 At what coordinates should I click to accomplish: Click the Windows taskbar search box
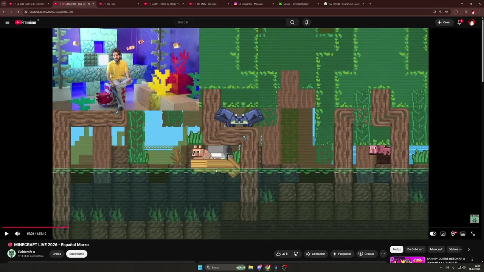[225, 267]
